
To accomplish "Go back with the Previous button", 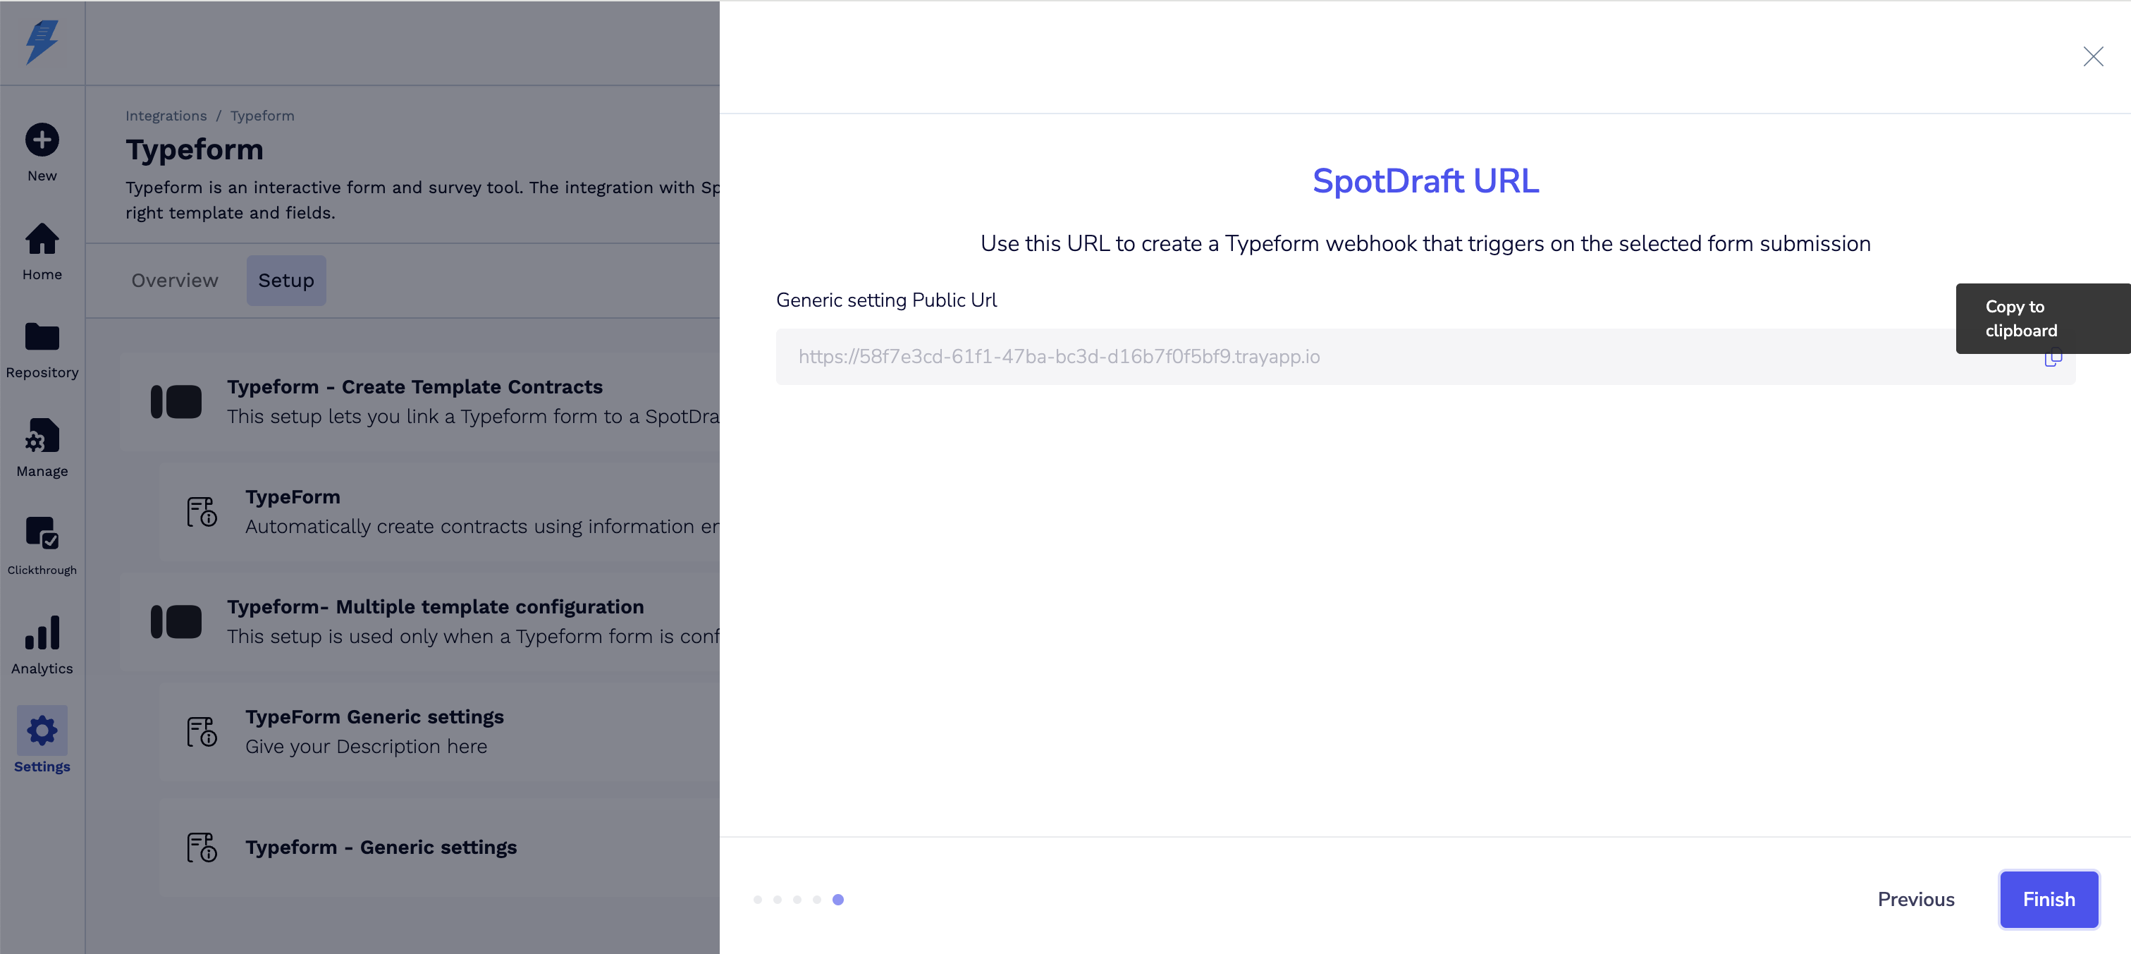I will [1915, 900].
